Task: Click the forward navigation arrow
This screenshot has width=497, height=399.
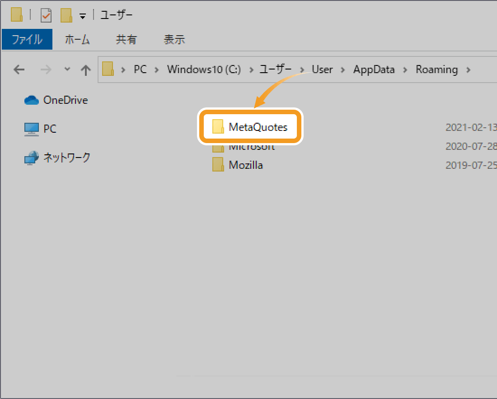Action: pyautogui.click(x=46, y=70)
